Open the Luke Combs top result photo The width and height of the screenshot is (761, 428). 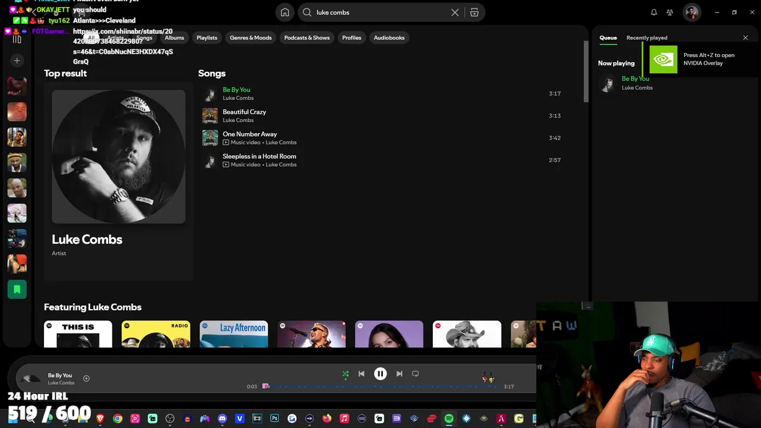118,157
